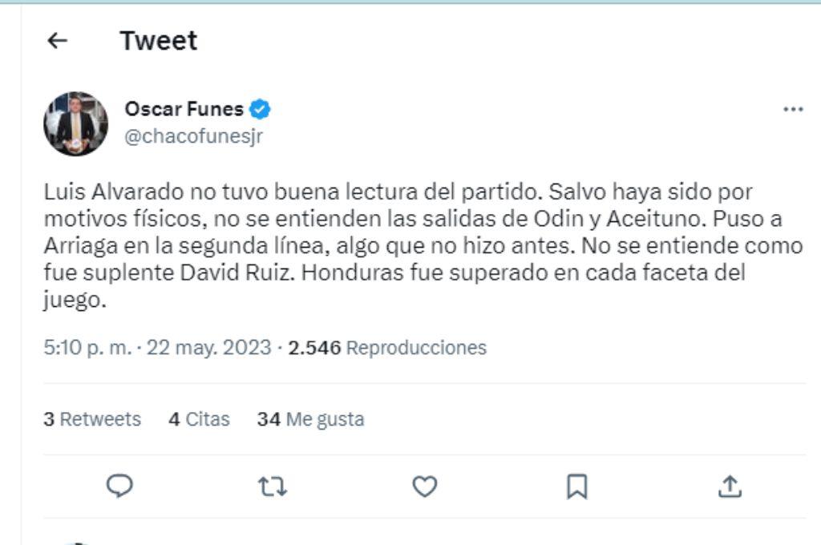Select the Tweet header tab label
Image resolution: width=821 pixels, height=545 pixels.
coord(159,40)
